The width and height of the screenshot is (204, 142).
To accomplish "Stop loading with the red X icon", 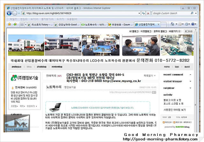I will [148, 13].
